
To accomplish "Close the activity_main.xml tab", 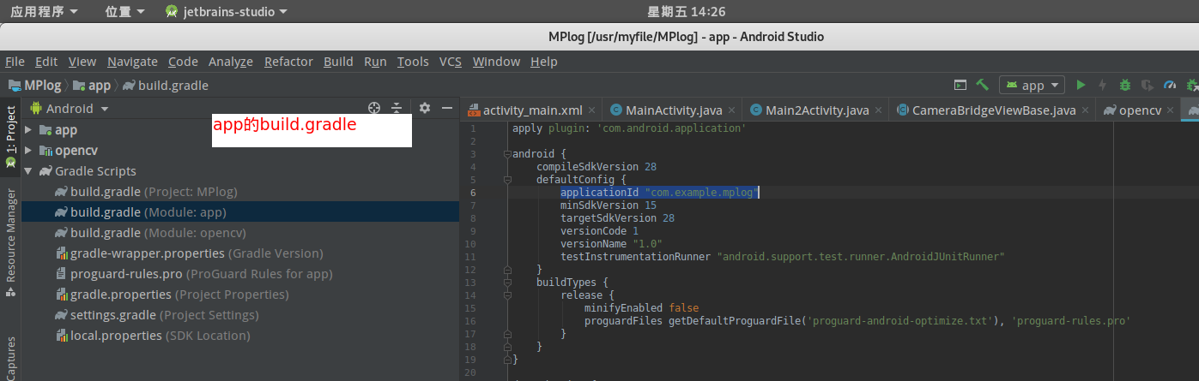I will click(593, 110).
